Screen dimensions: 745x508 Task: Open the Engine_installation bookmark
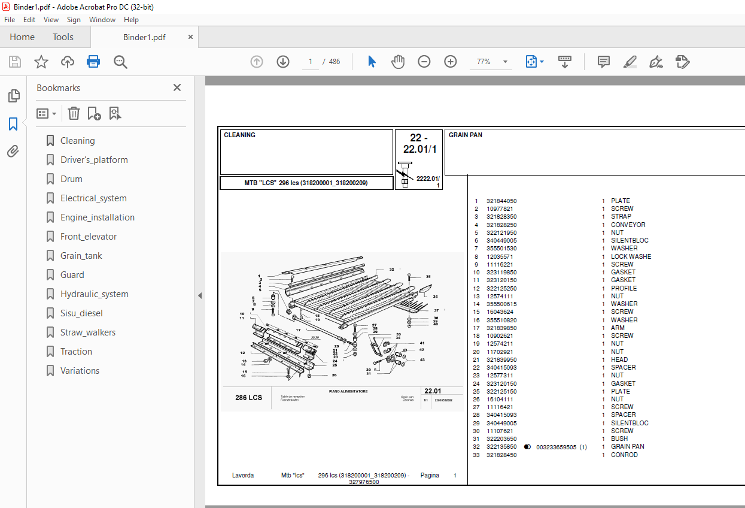coord(98,217)
